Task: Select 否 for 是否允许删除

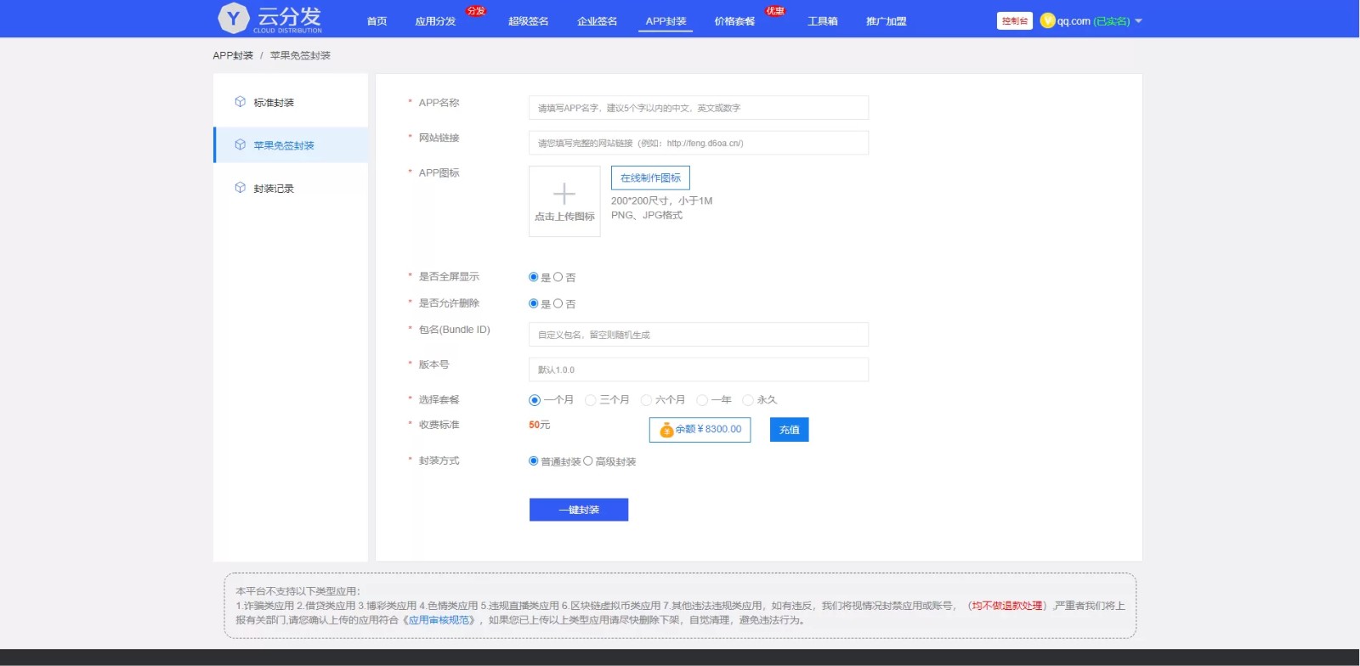Action: point(558,303)
